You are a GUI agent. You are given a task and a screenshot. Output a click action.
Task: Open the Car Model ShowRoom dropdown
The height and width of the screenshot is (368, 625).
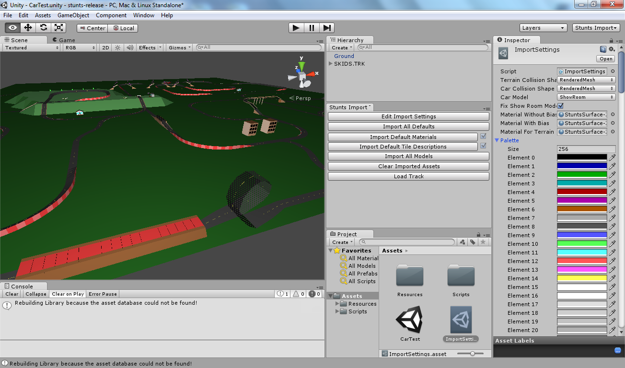[x=586, y=97]
